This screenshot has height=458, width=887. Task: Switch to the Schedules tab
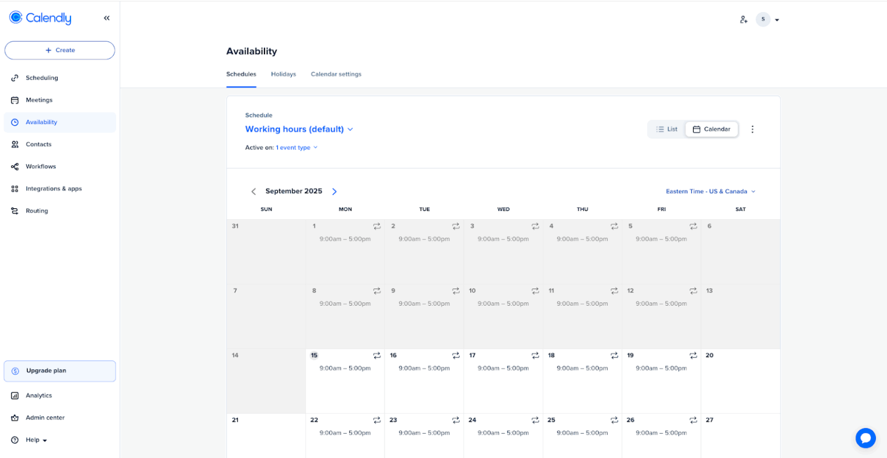[x=241, y=74]
